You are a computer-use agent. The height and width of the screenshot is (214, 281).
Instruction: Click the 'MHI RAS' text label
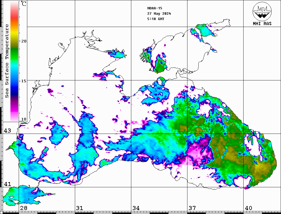[x=262, y=24]
